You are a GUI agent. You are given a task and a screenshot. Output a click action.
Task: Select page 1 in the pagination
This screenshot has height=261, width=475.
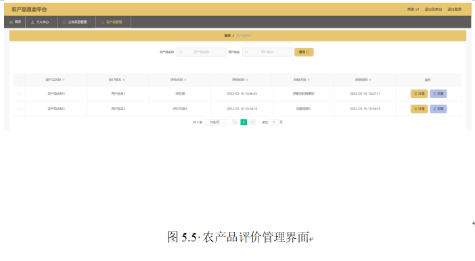coord(244,122)
